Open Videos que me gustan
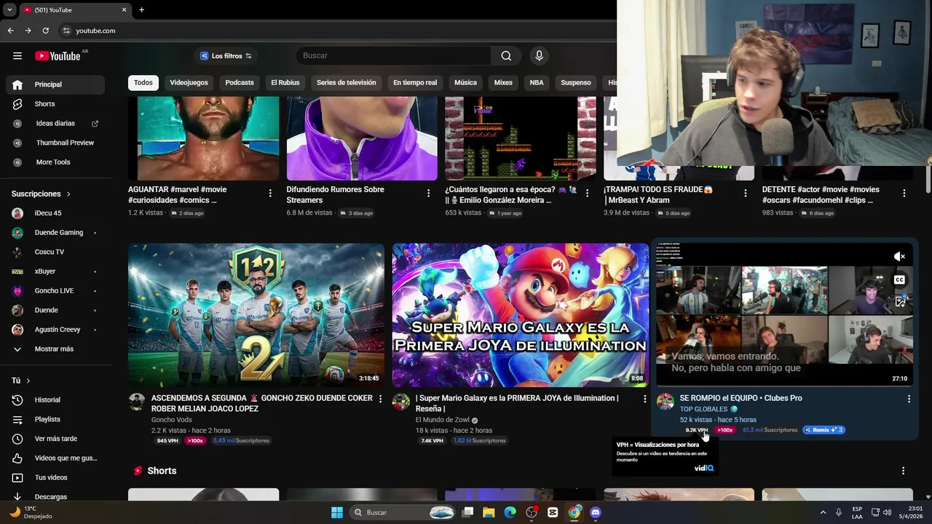The height and width of the screenshot is (524, 932). (55, 458)
